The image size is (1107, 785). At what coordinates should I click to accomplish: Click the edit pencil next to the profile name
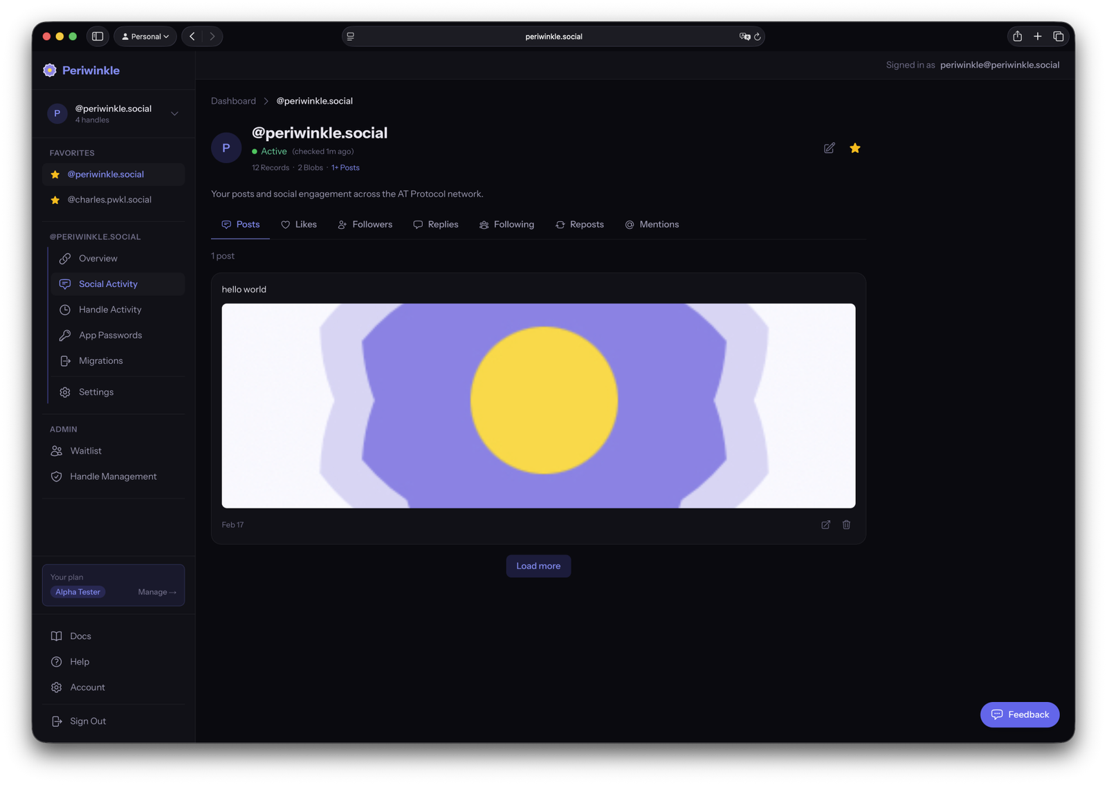point(829,148)
